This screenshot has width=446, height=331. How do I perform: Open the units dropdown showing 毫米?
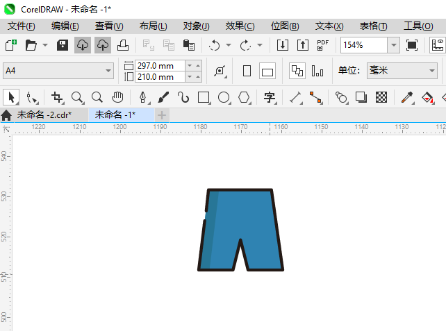click(402, 71)
